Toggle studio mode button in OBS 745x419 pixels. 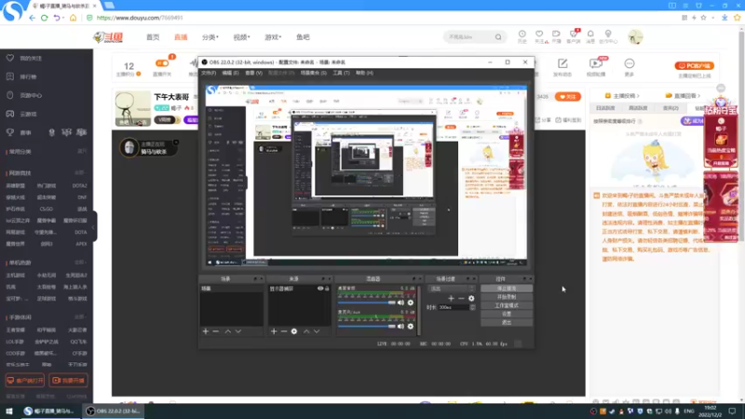[507, 305]
